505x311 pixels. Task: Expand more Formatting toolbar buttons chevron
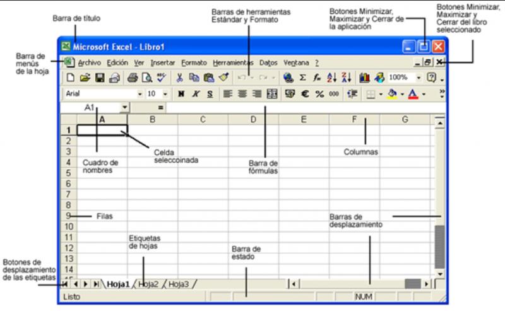442,93
